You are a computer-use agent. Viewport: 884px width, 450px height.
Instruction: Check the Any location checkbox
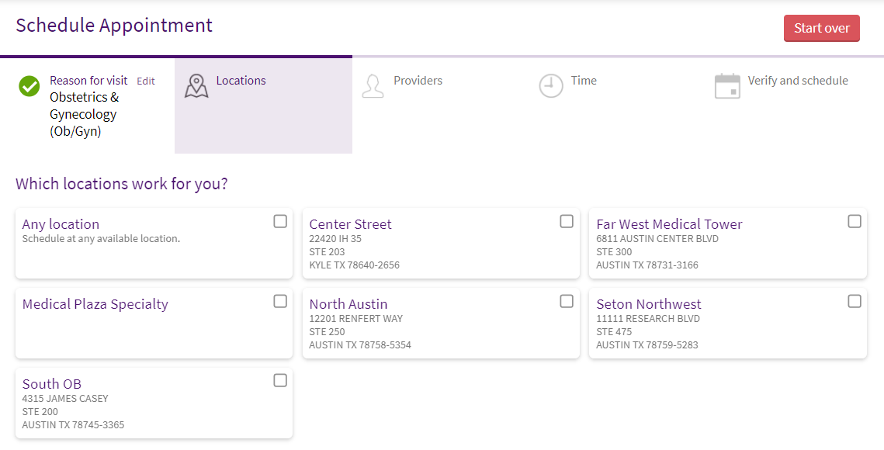pos(280,222)
